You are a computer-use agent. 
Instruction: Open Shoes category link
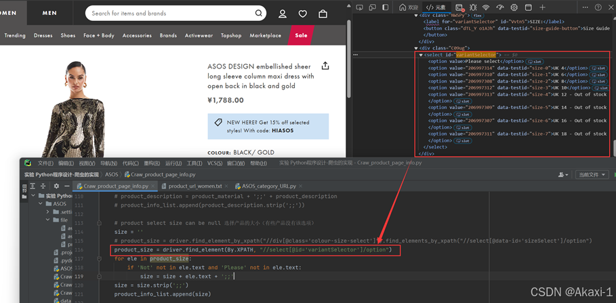(x=68, y=35)
